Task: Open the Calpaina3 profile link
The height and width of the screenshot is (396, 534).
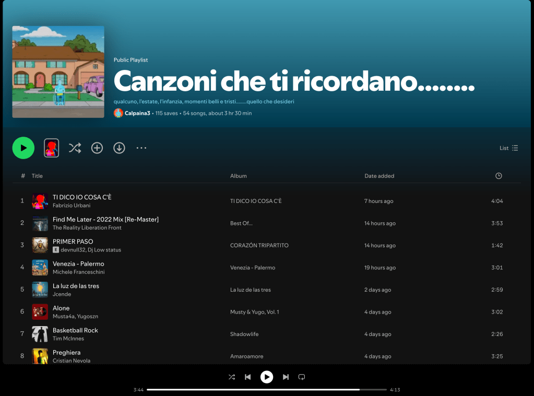Action: [x=137, y=113]
